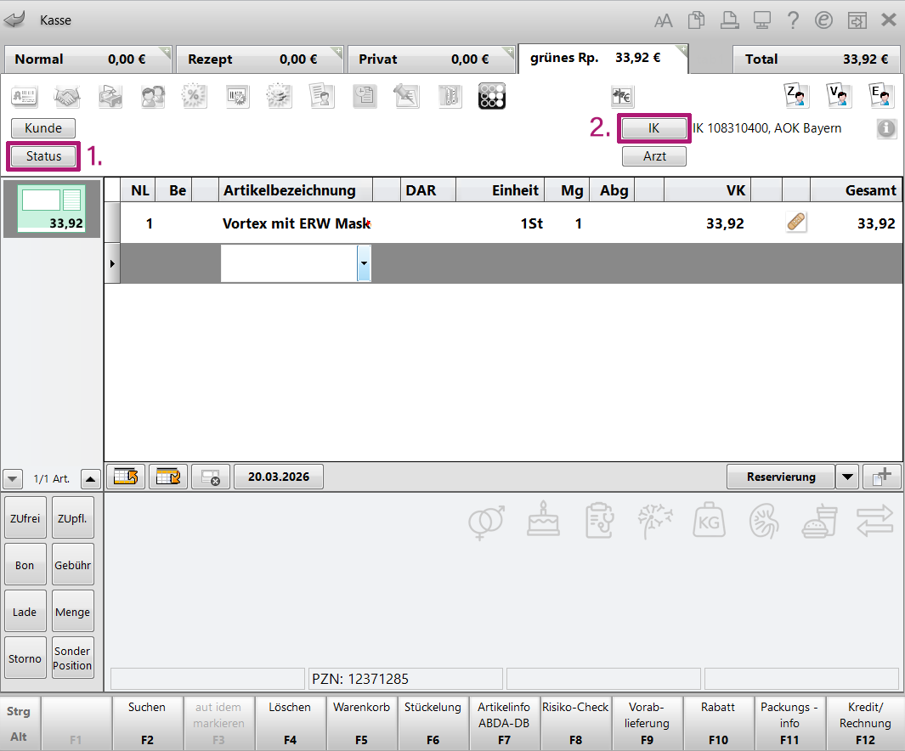
Task: Click the add new document plus icon
Action: coord(881,477)
